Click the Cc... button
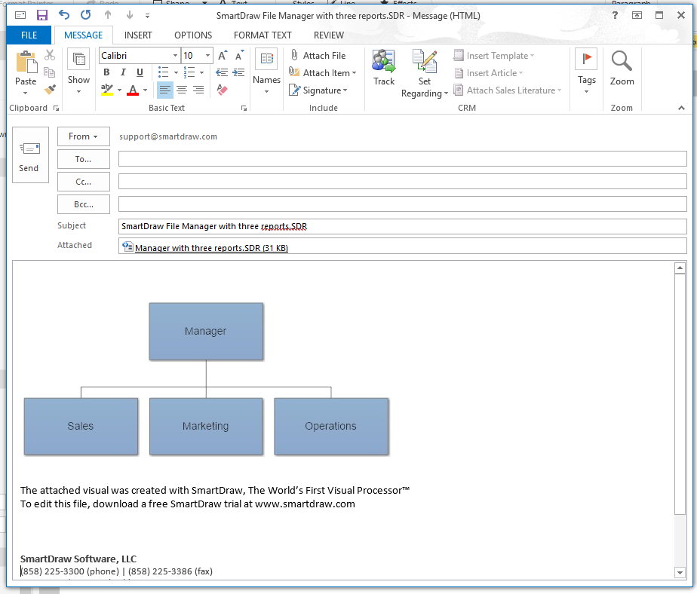 (x=84, y=182)
